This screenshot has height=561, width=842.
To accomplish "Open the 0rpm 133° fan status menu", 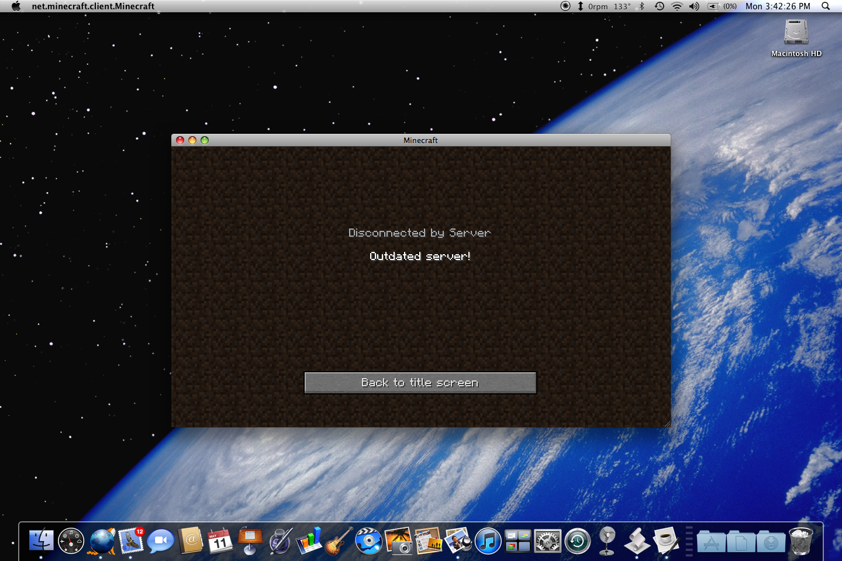I will click(604, 6).
